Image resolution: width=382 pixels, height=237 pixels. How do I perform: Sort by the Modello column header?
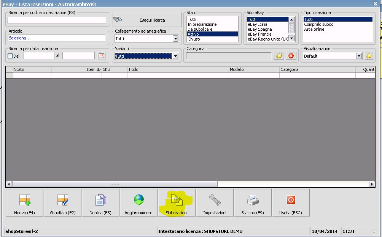[x=254, y=69]
